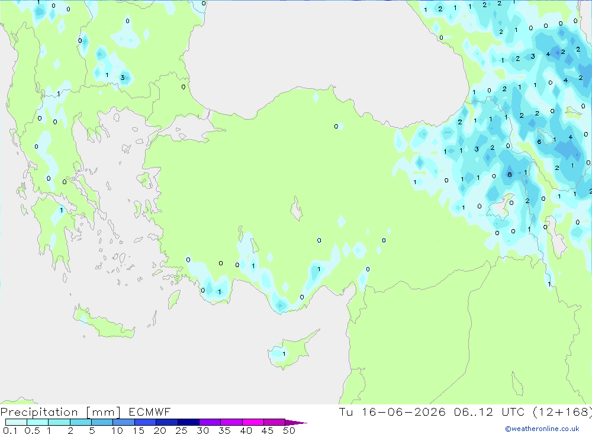Click the 0.5–1 mm legend color swatch
Image resolution: width=592 pixels, height=434 pixels.
[x=38, y=422]
